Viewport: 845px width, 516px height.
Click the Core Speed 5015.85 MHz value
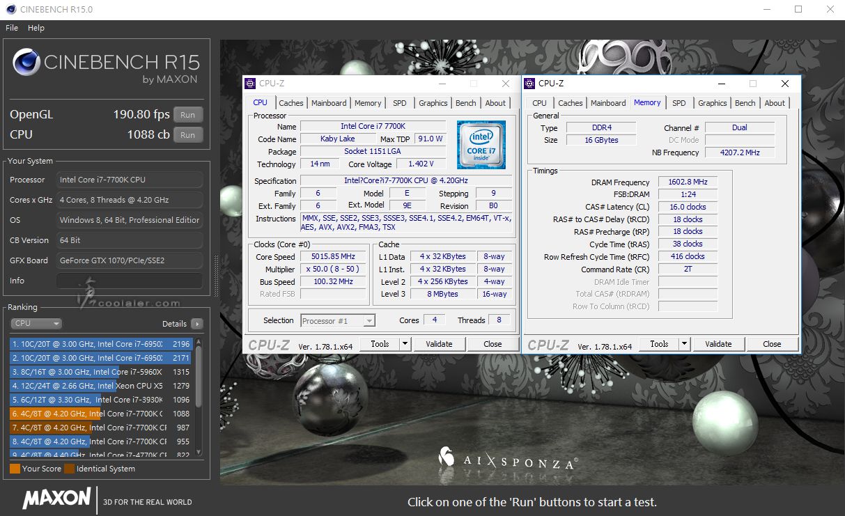click(x=334, y=256)
